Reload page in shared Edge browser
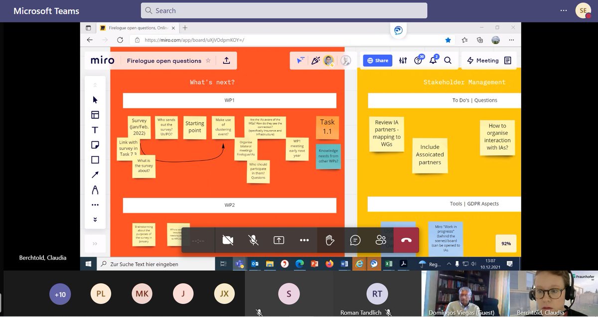Screen dimensions: 598x317 coord(120,40)
